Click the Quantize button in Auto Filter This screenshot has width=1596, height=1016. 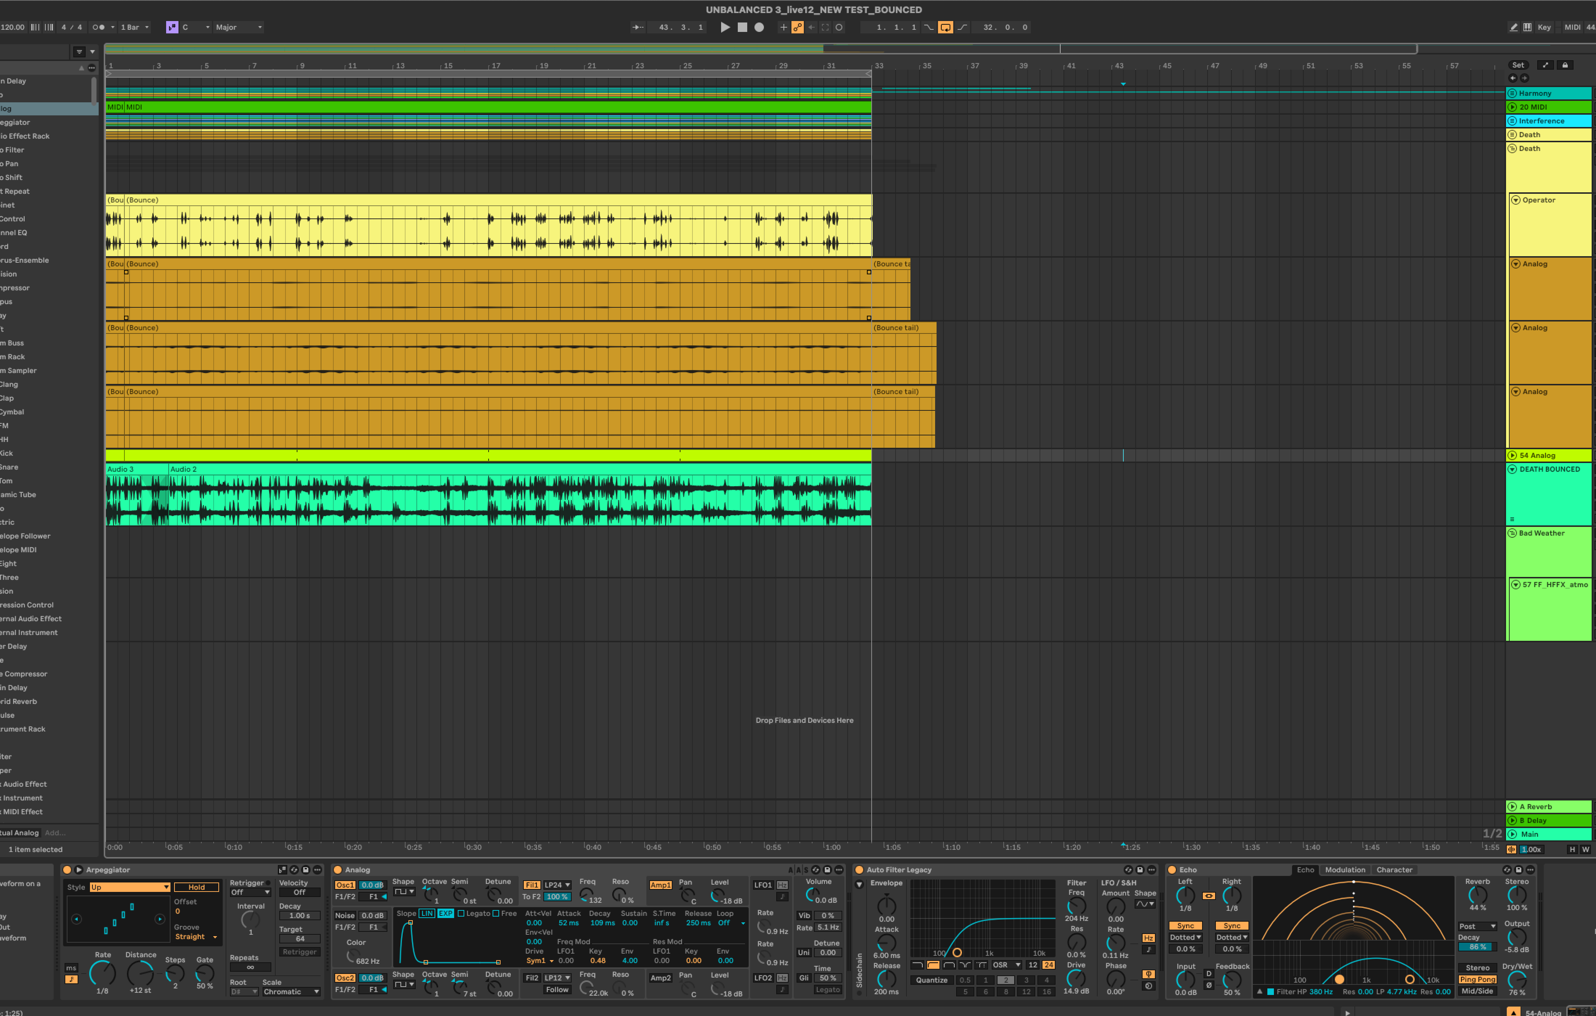[x=931, y=980]
